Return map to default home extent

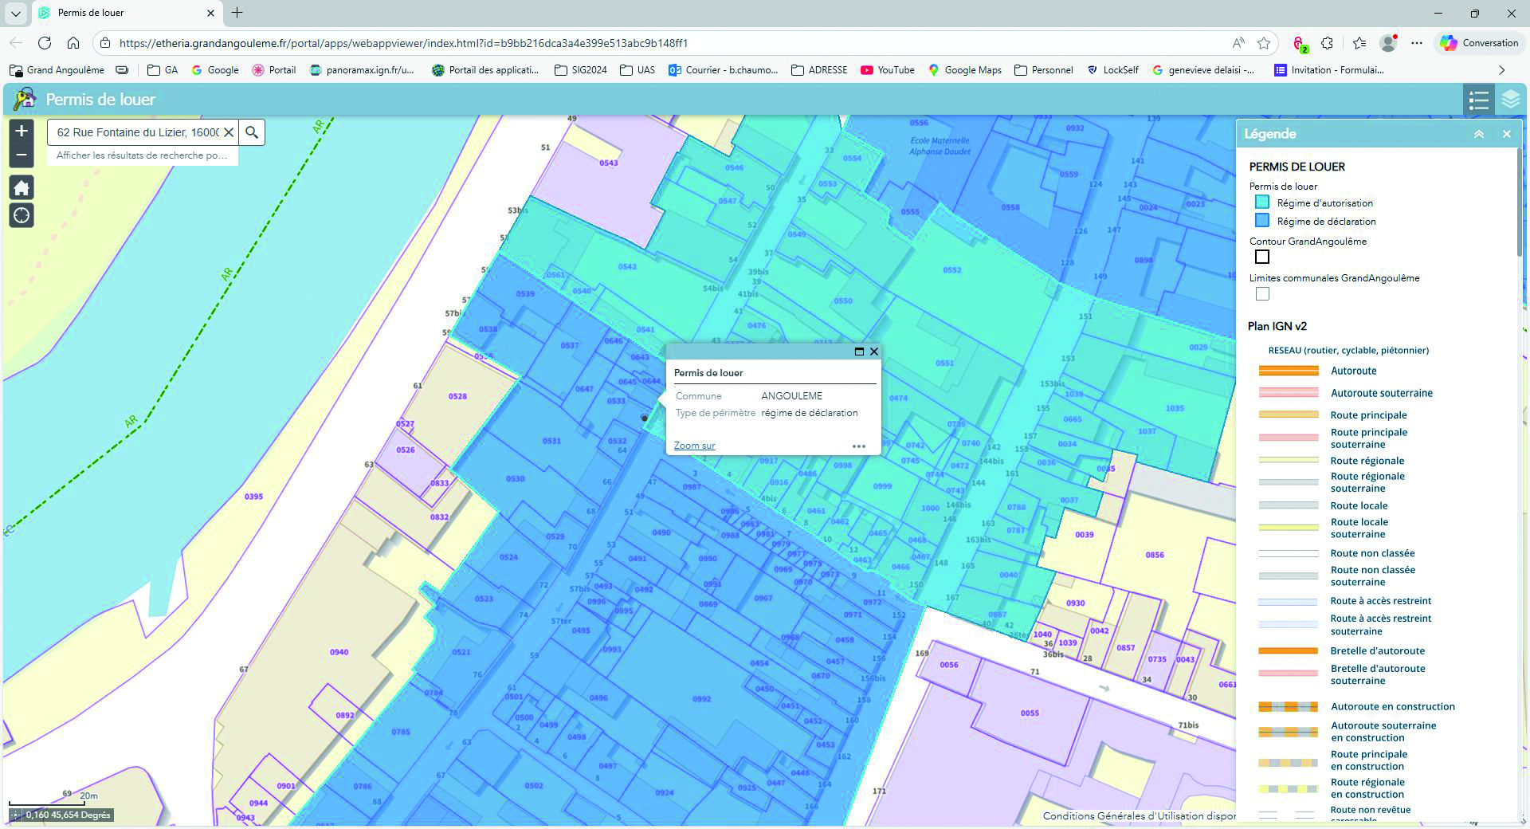point(22,188)
